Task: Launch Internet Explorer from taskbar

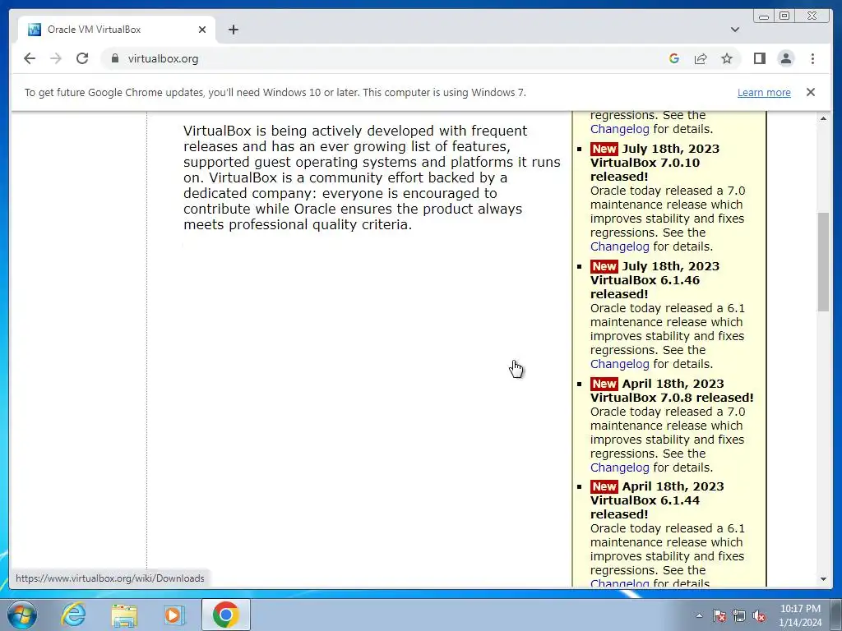Action: coord(73,615)
